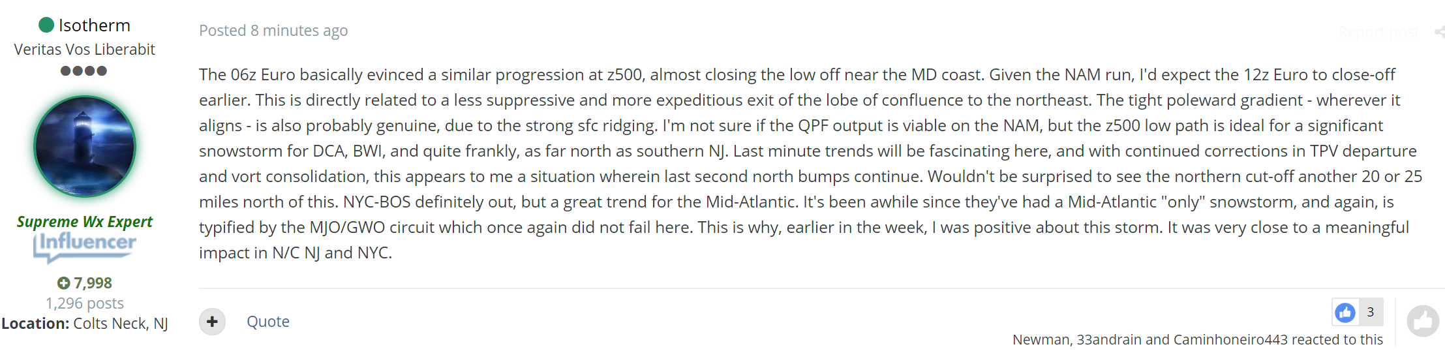This screenshot has width=1445, height=353.
Task: Click the 7,998 reputation score
Action: pos(93,283)
